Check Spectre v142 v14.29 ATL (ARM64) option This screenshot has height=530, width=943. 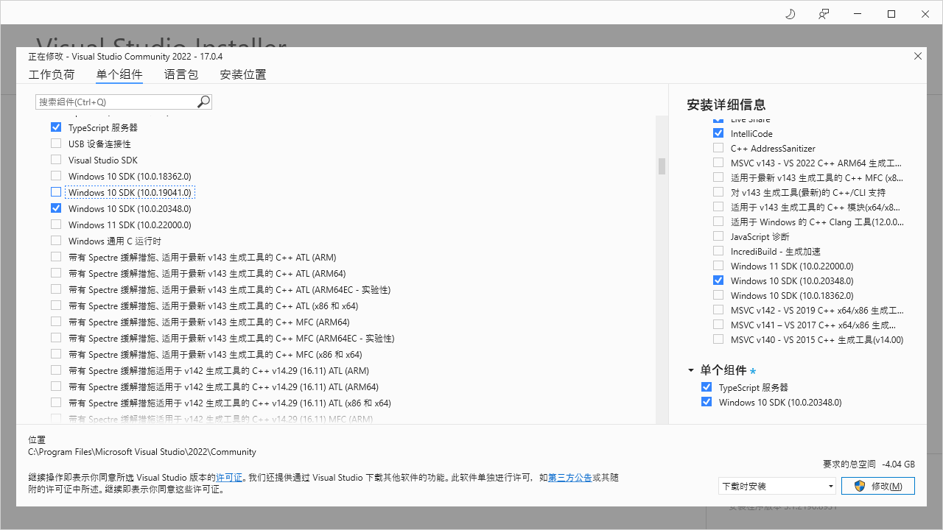tap(56, 386)
